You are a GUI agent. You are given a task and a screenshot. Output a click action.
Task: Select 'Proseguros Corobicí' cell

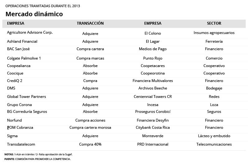[152, 112]
